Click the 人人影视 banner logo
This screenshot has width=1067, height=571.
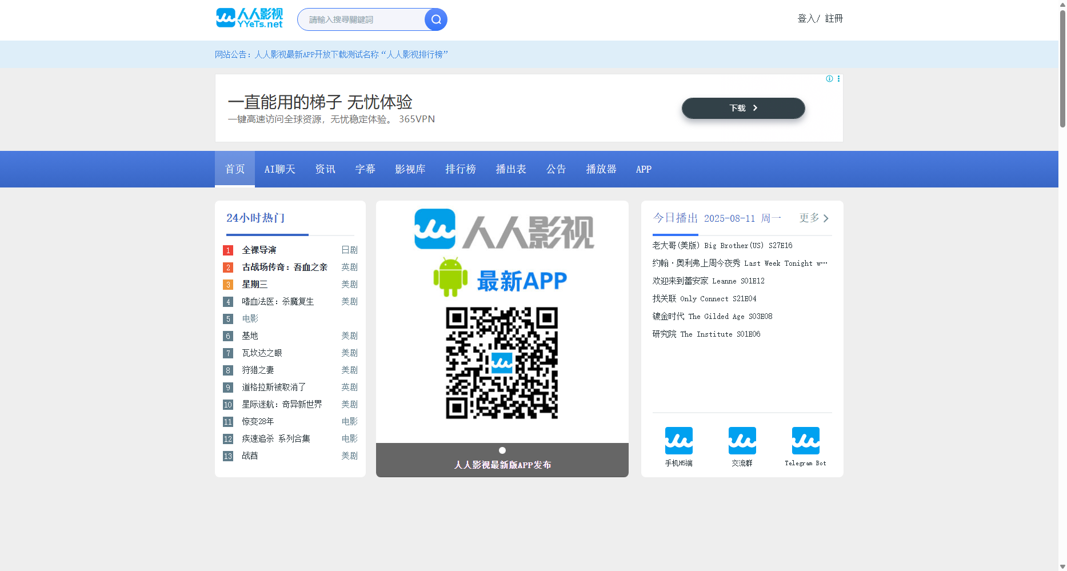[x=504, y=229]
